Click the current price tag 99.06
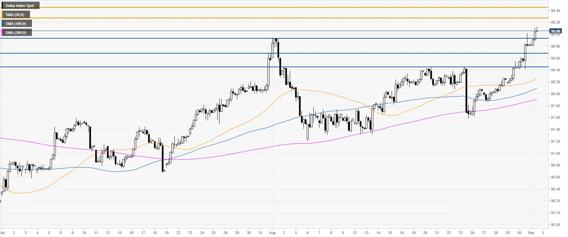 [555, 31]
